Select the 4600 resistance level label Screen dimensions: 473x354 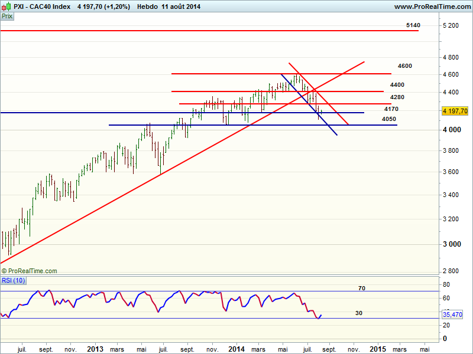point(405,66)
